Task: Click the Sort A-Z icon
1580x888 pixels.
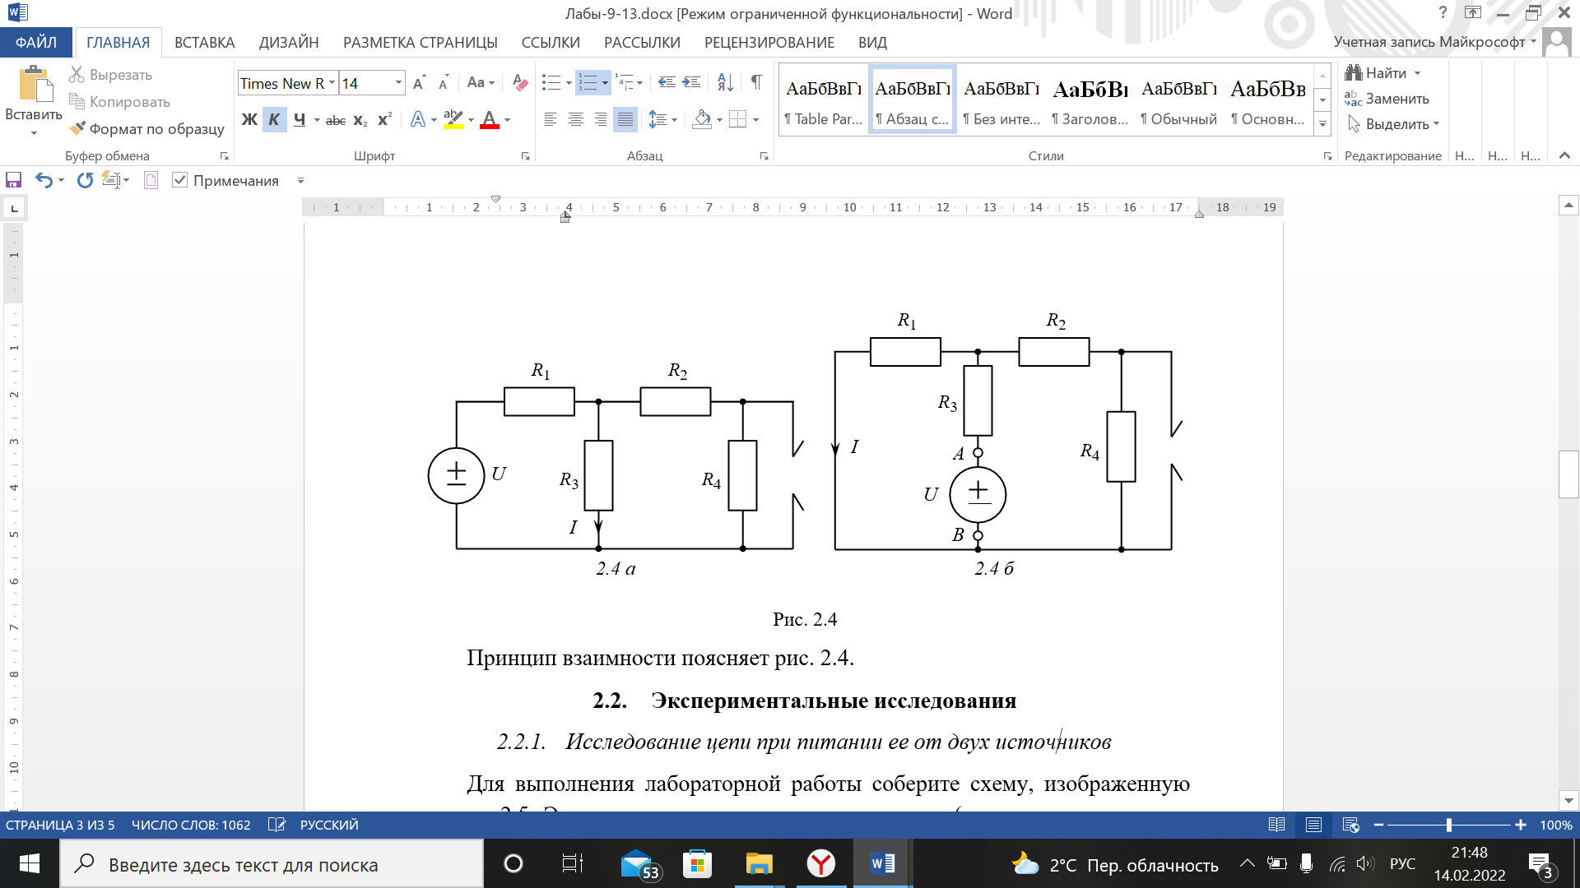Action: click(725, 82)
